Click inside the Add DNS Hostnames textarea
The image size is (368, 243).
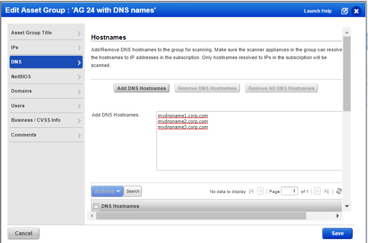tap(249, 141)
